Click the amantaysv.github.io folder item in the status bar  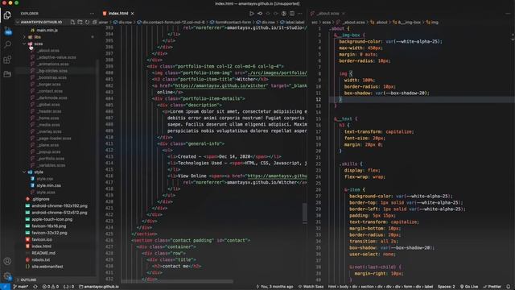[x=99, y=287]
